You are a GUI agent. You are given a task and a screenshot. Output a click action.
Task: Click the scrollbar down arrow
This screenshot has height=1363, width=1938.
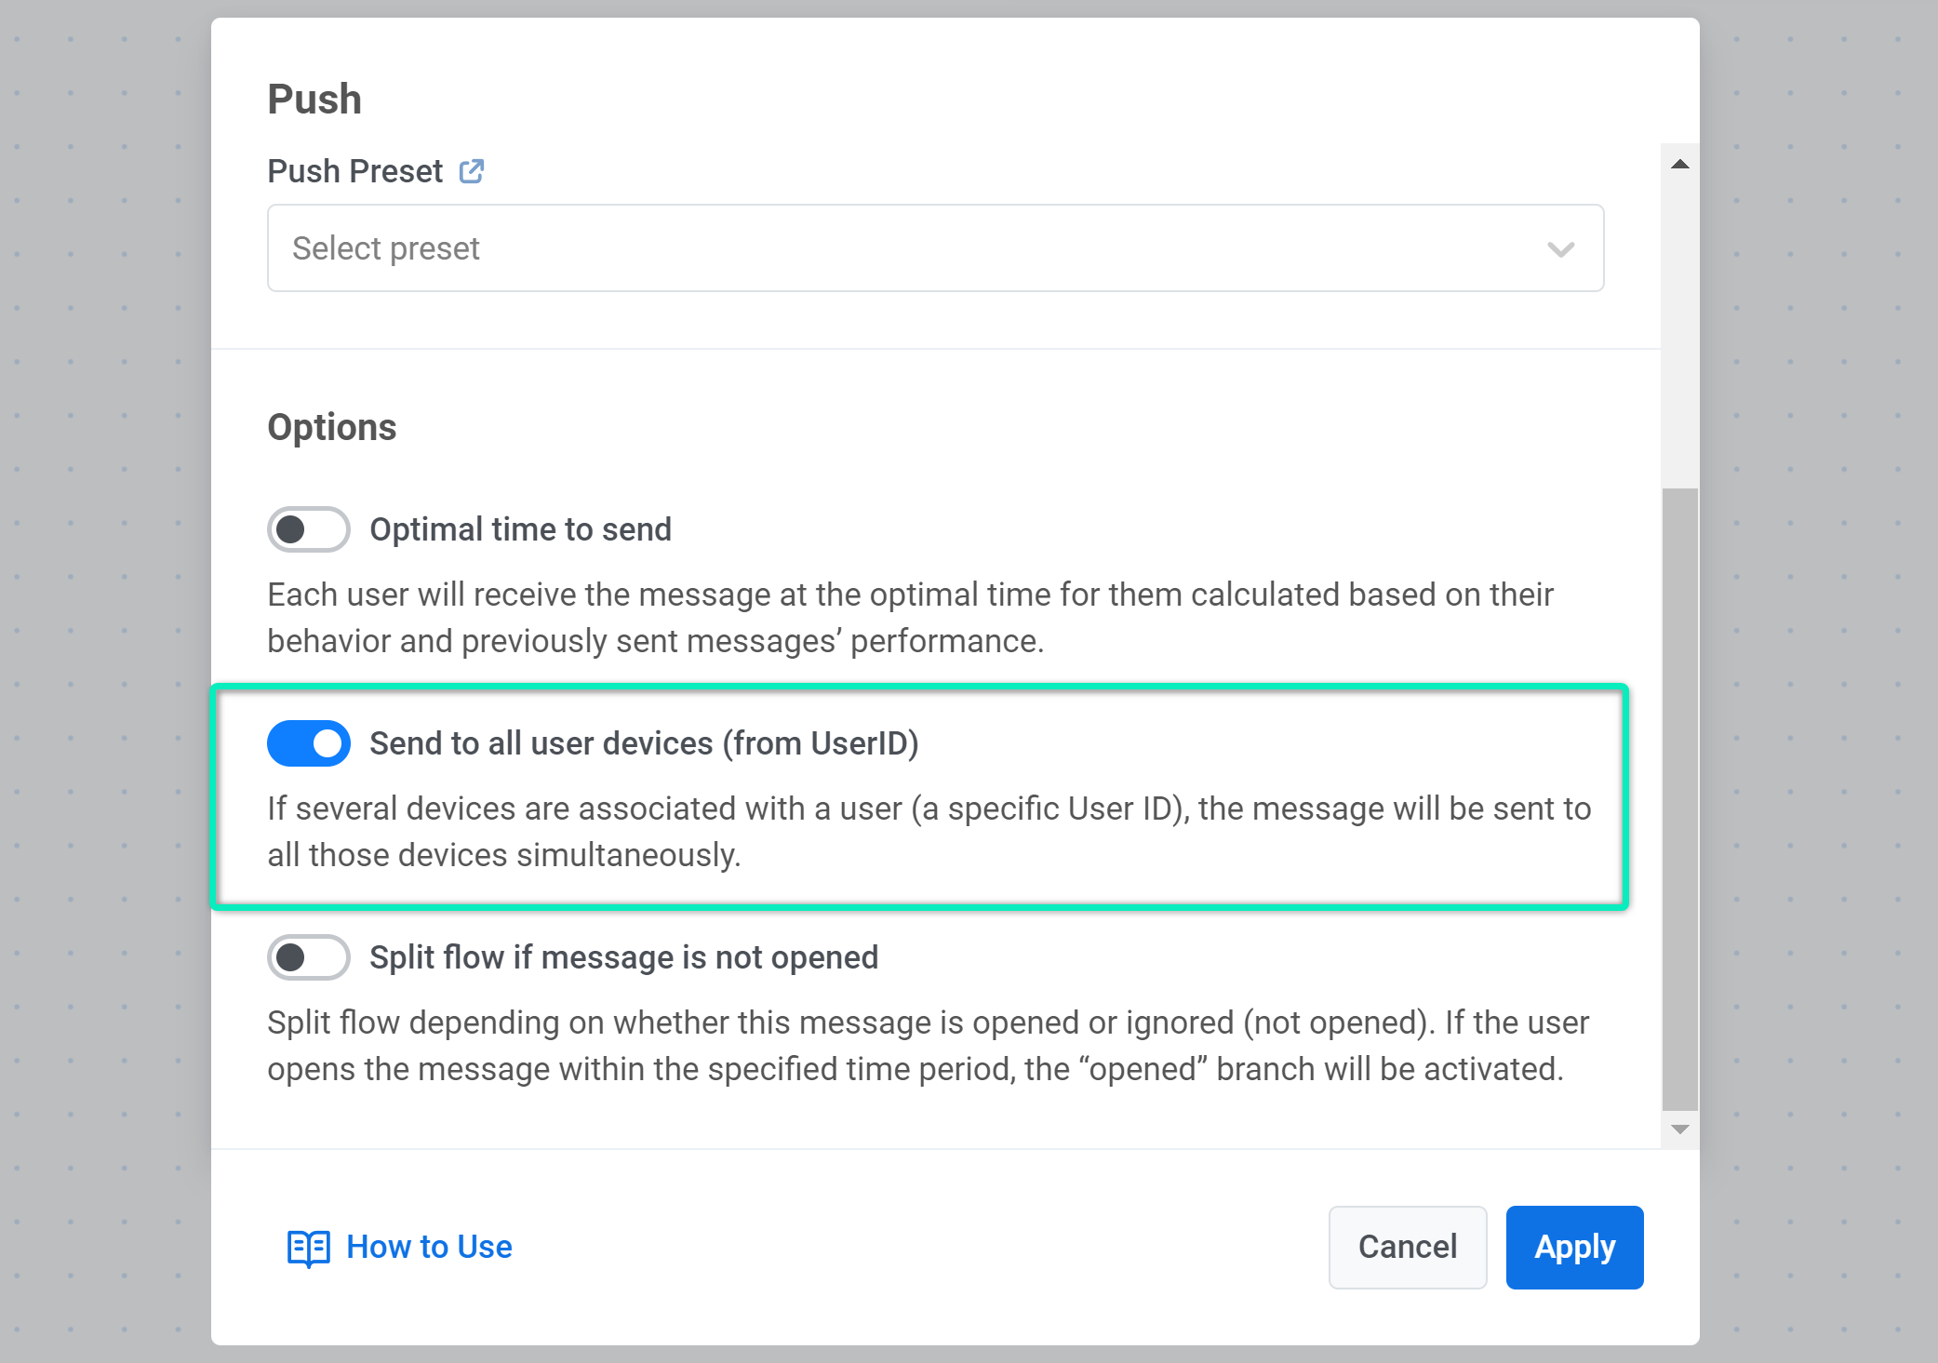pyautogui.click(x=1679, y=1129)
